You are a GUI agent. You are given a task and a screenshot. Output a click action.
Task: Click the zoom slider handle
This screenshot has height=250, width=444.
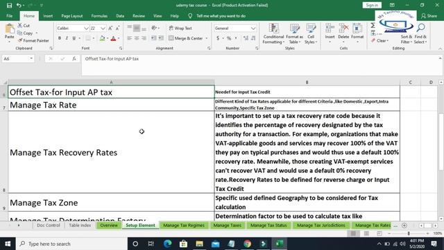click(x=409, y=233)
